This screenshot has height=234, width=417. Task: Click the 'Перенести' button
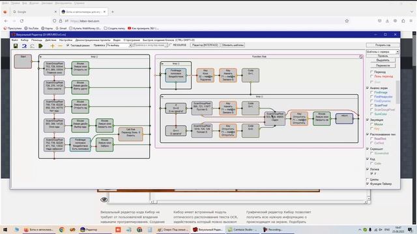point(382,65)
